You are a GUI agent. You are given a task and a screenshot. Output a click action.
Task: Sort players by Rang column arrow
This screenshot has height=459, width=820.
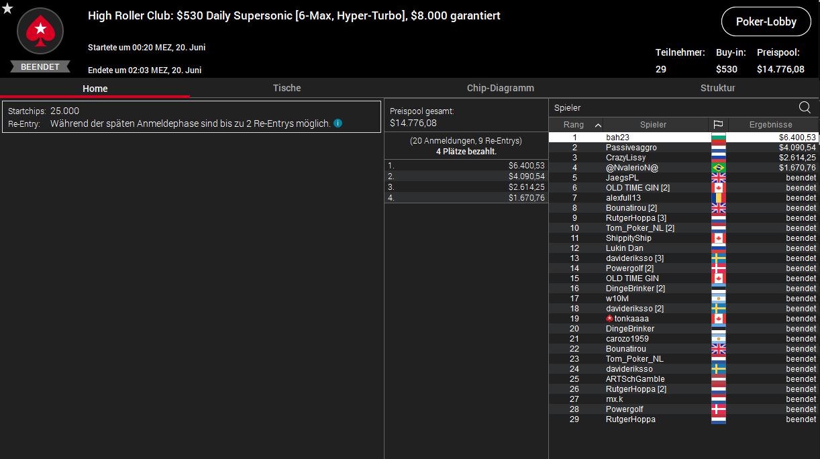click(598, 125)
